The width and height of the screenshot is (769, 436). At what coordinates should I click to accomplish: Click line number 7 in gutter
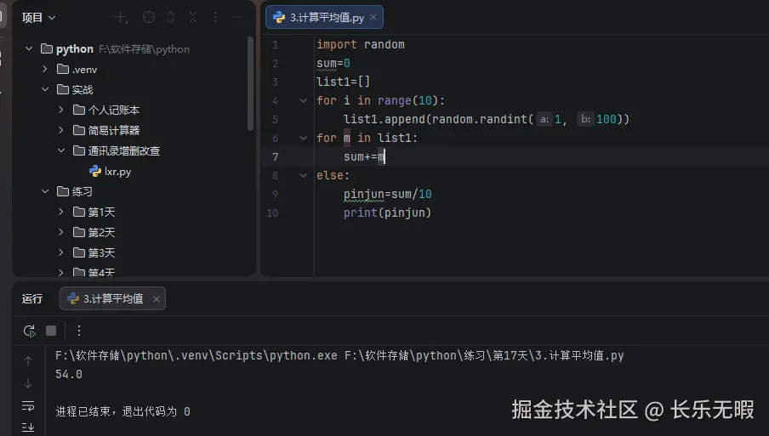275,156
